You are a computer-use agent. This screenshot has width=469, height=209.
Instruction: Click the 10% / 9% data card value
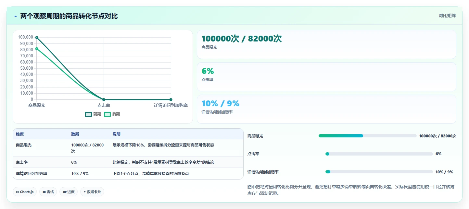[220, 104]
